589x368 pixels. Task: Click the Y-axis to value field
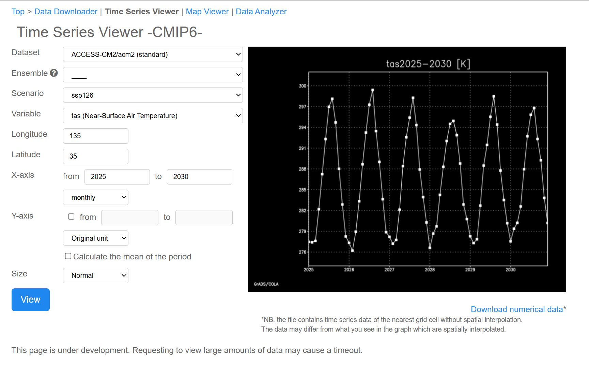click(x=204, y=218)
